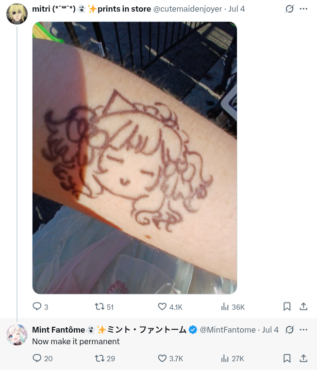
Task: Bookmark mitri's tattoo post
Action: (287, 306)
